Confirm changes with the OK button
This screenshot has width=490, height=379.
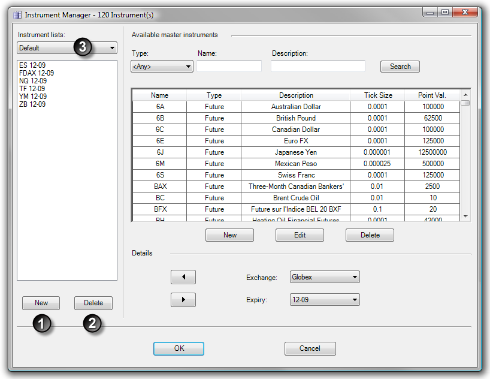coord(179,348)
